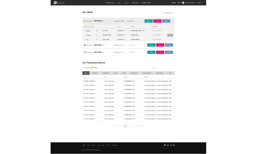Select the Commission tab

[159, 73]
